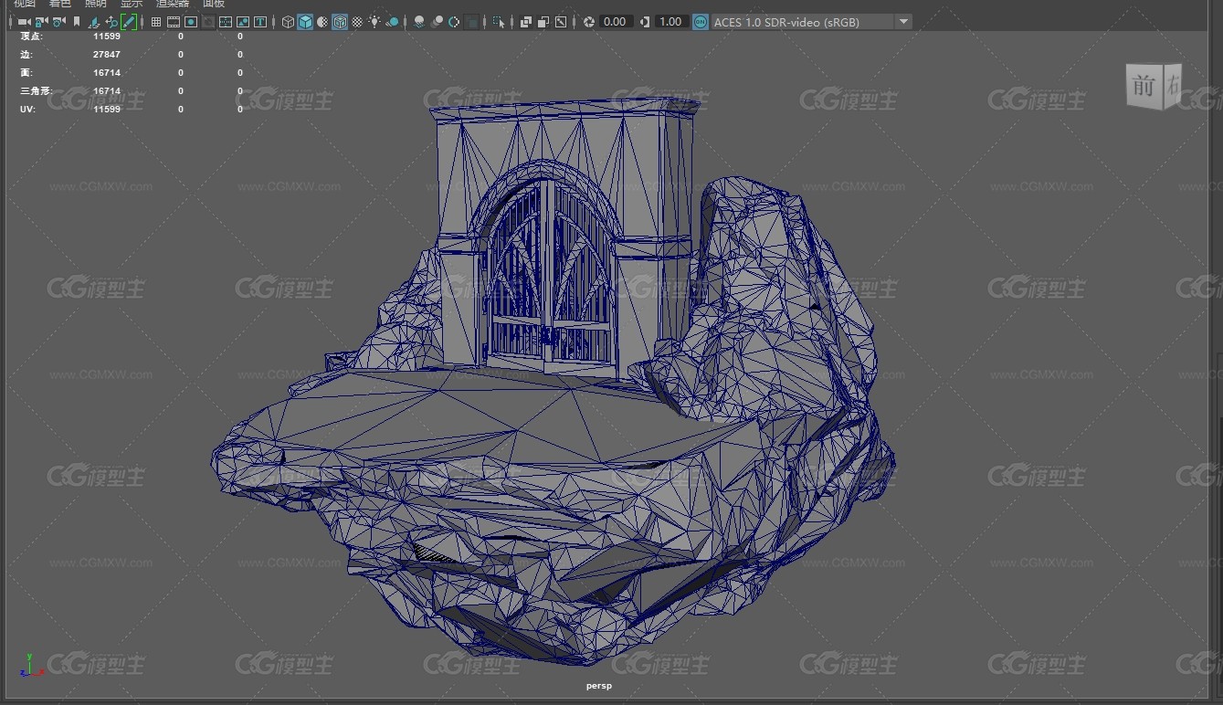The image size is (1223, 705).
Task: Click the 顶点 vertex count 11599
Action: click(x=107, y=37)
